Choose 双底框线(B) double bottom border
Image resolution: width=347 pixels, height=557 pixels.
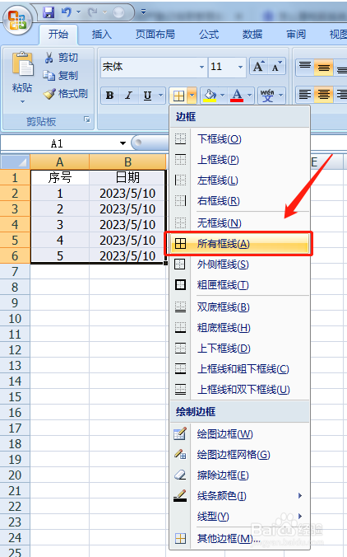pyautogui.click(x=240, y=307)
